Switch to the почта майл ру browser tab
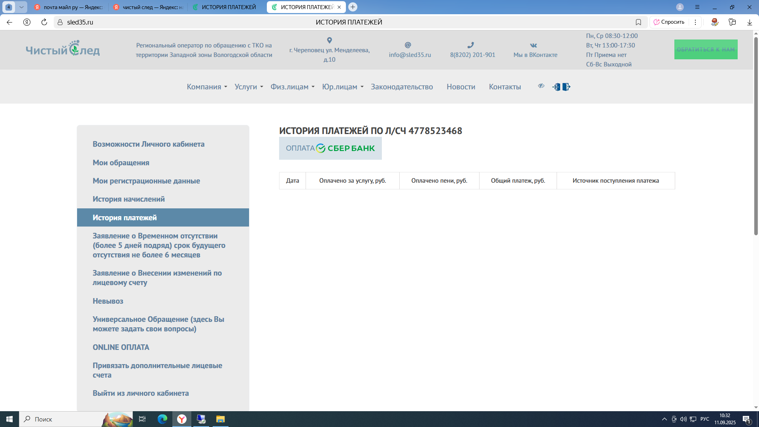Viewport: 759px width, 427px height. coord(69,7)
